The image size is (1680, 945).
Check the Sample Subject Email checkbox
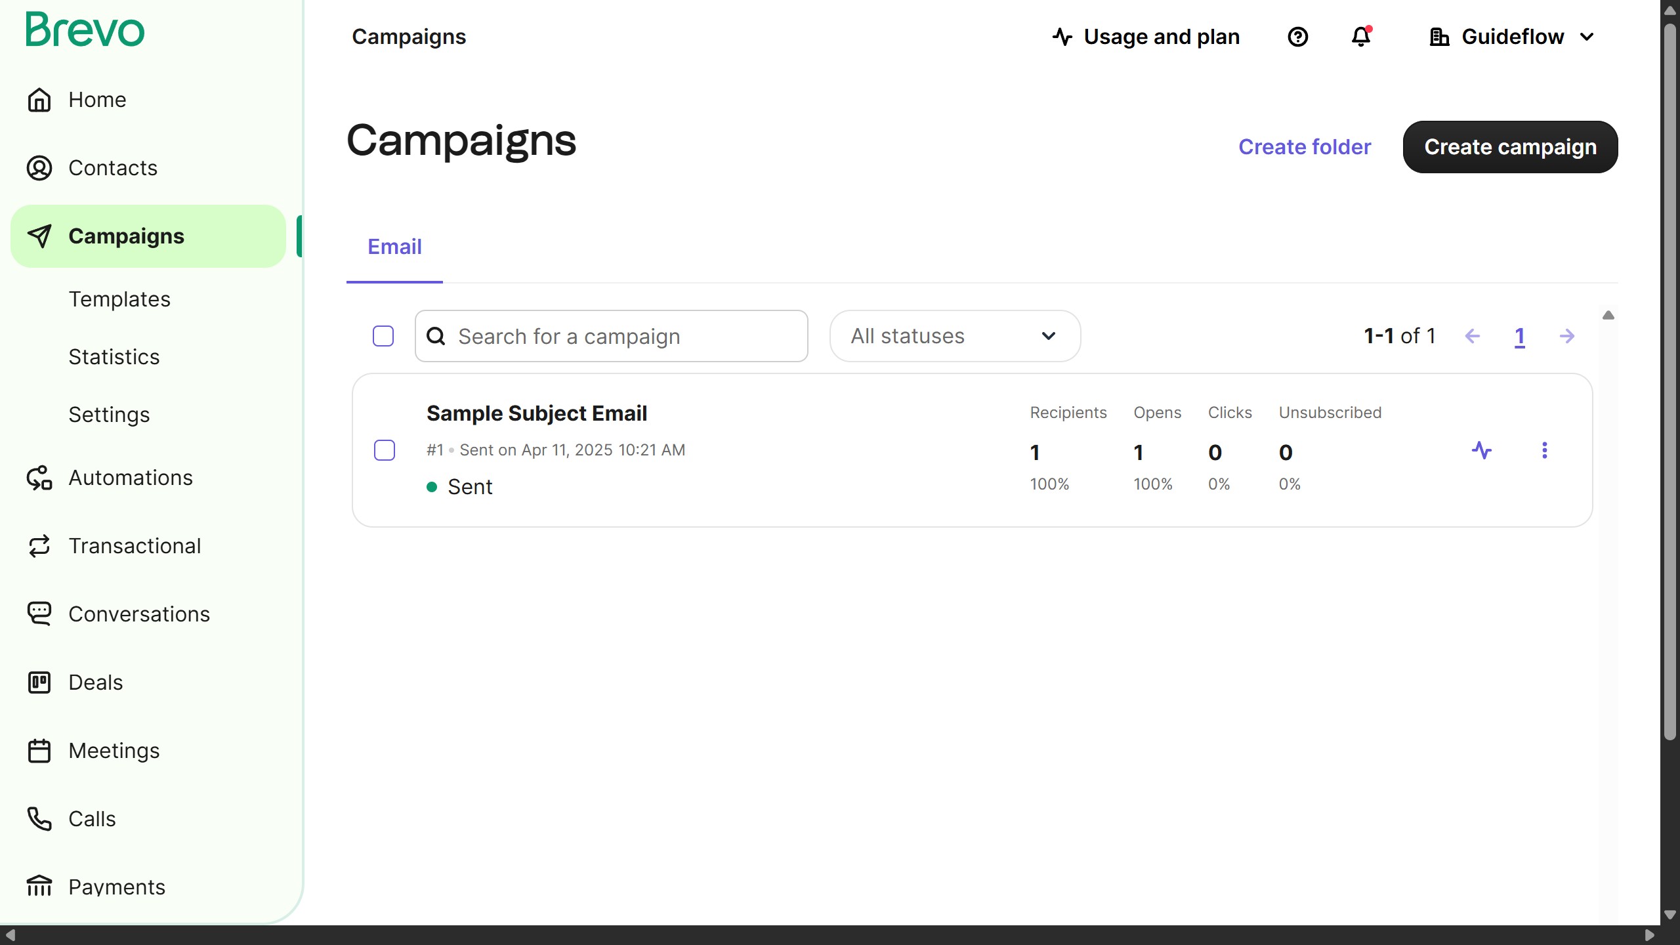click(385, 450)
